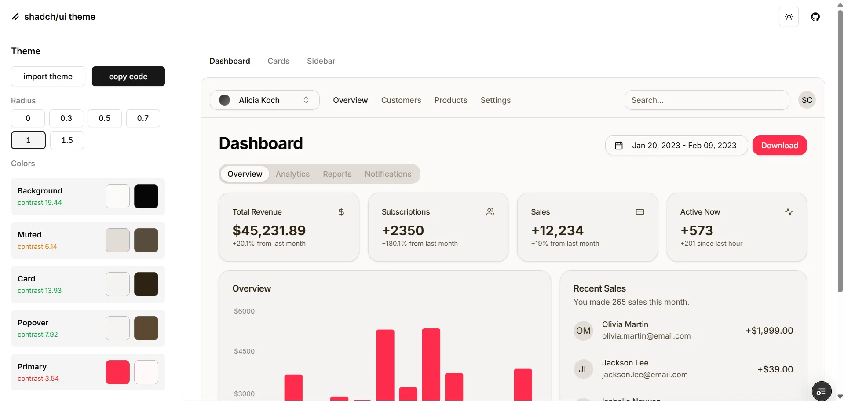The height and width of the screenshot is (401, 844).
Task: Click the SC user avatar
Action: click(x=807, y=100)
